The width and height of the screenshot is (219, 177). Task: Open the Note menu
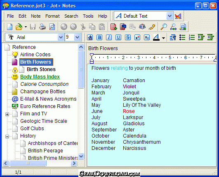tap(36, 16)
